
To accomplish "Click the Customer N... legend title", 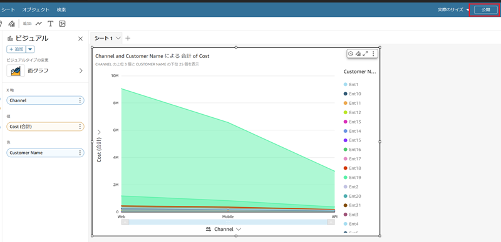I will point(359,72).
